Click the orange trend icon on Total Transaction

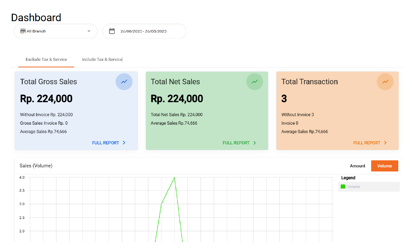click(385, 82)
